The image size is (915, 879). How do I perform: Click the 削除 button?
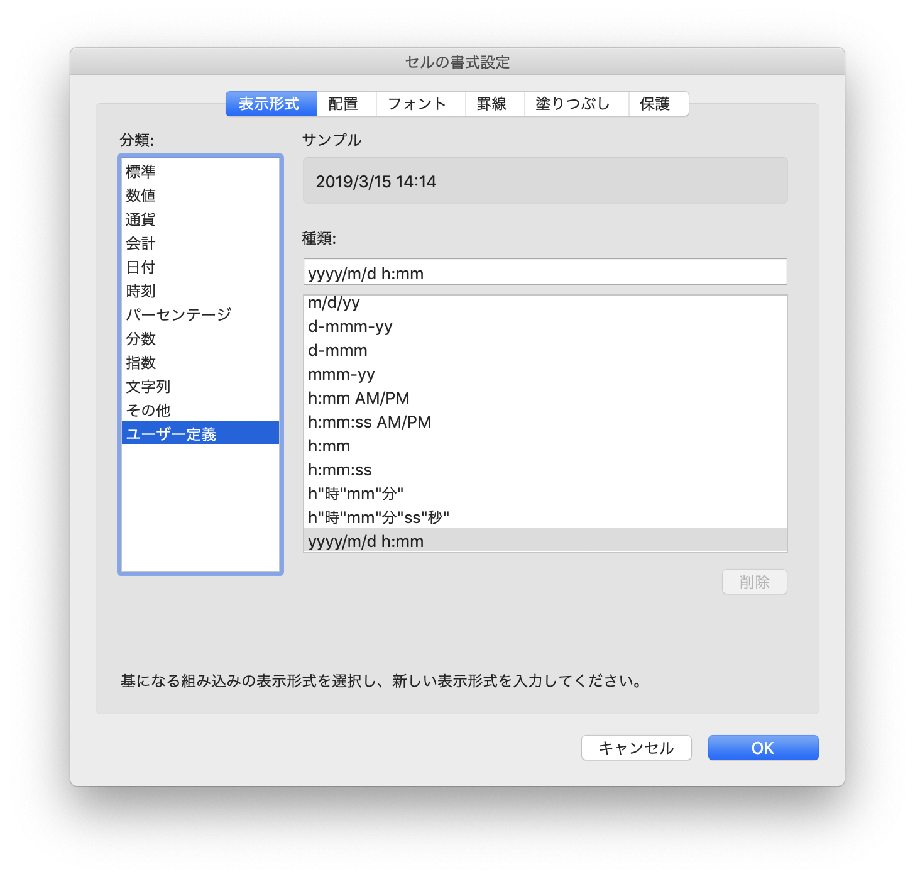point(755,582)
